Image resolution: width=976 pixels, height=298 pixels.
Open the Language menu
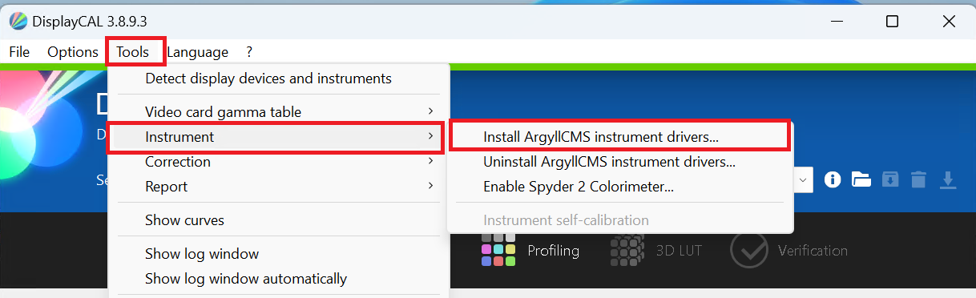point(197,52)
